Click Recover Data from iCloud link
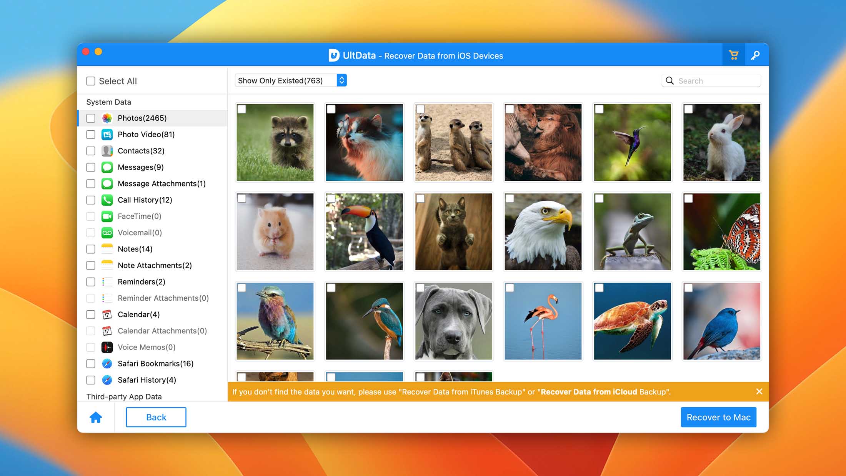The image size is (846, 476). [589, 392]
